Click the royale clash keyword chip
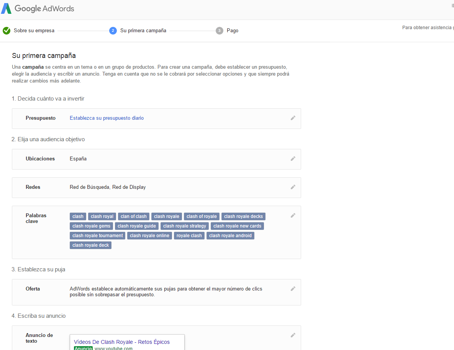Screen dimensions: 454x350 (x=189, y=236)
